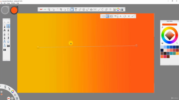Click the gradient start handle on yellow side
179x100 pixels.
click(38, 47)
